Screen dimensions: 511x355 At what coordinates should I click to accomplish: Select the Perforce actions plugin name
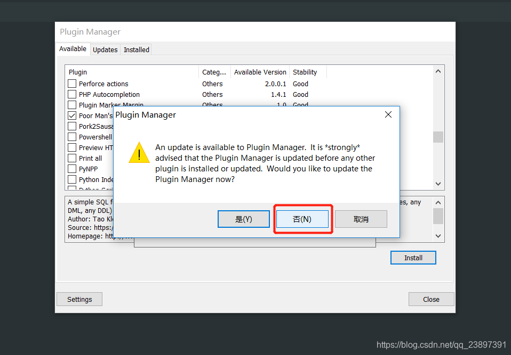pos(103,84)
